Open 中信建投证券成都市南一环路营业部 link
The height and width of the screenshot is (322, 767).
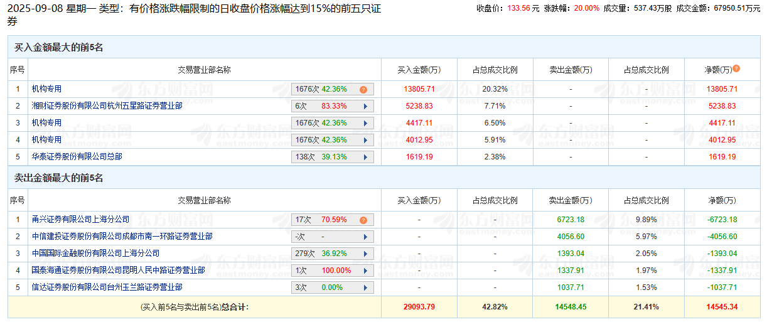(x=122, y=237)
